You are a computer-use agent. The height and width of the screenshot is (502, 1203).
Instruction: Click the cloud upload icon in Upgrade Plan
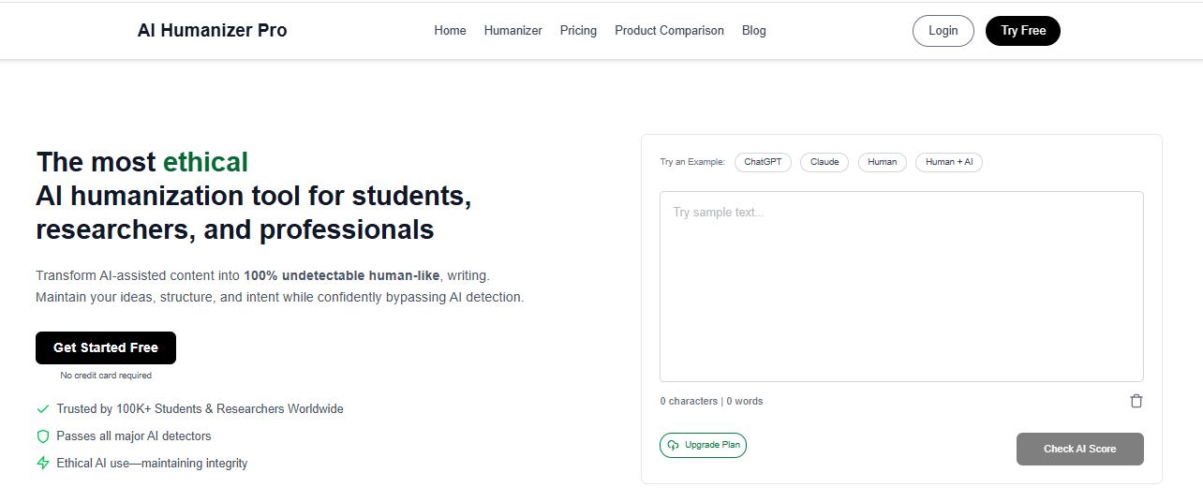coord(673,446)
